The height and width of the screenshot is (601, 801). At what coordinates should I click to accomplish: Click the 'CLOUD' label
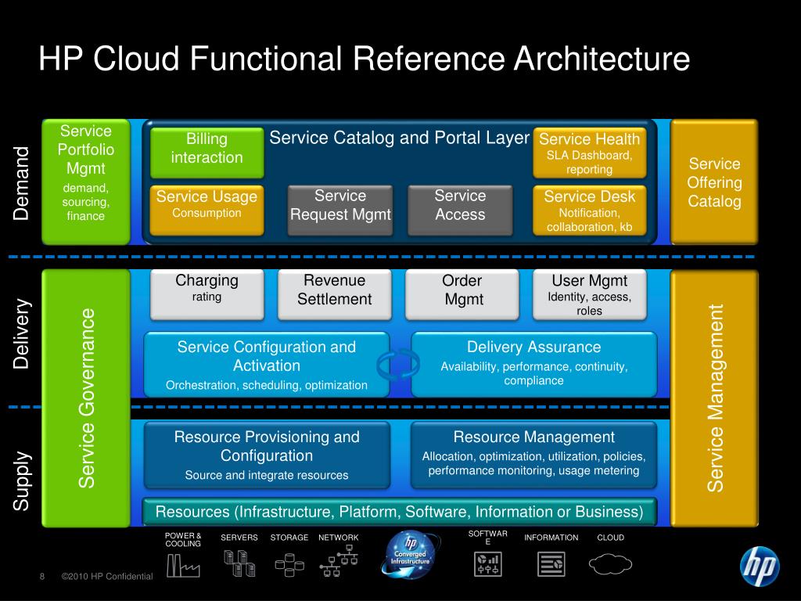coord(610,538)
